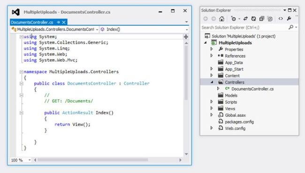
Task: Toggle Show All Files icon
Action: click(270, 19)
